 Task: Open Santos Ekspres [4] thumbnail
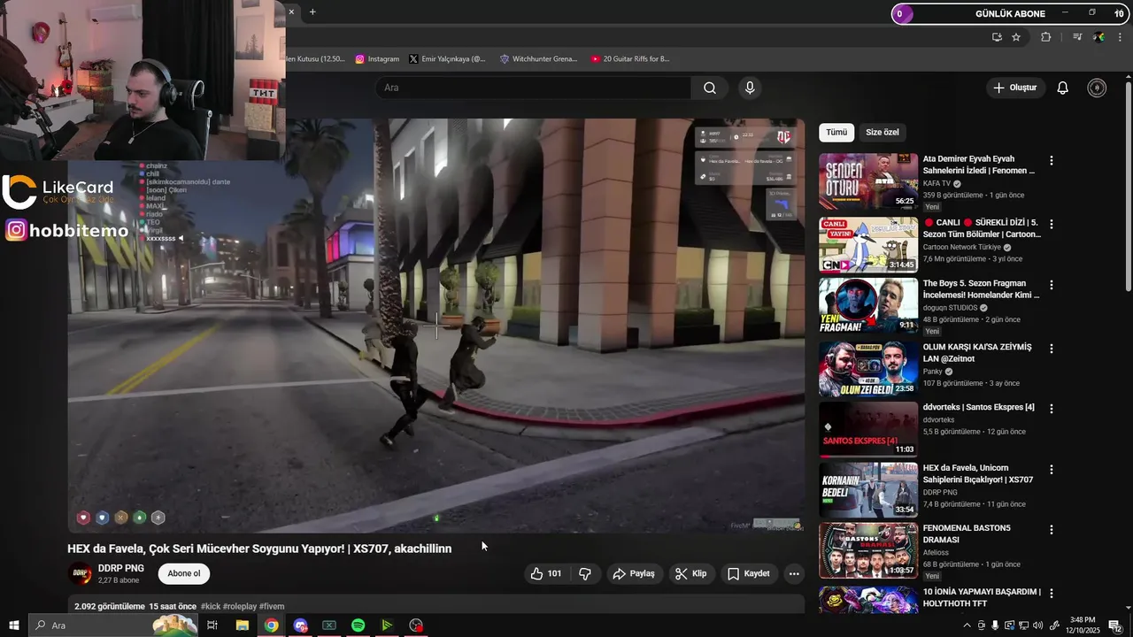pos(868,429)
